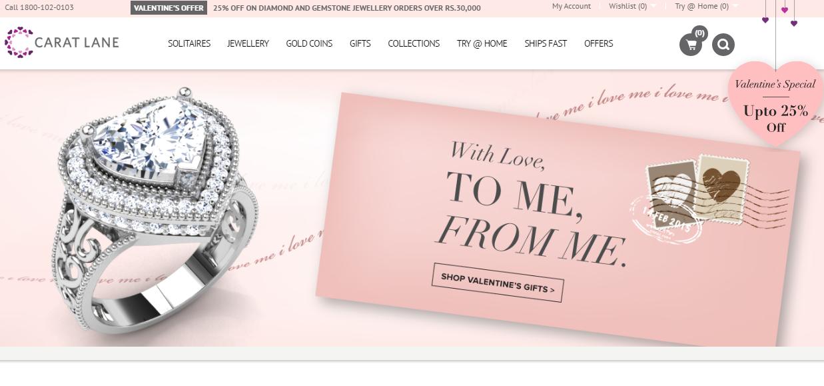The width and height of the screenshot is (824, 386).
Task: Click the Valentine's Special heart badge
Action: 775,103
